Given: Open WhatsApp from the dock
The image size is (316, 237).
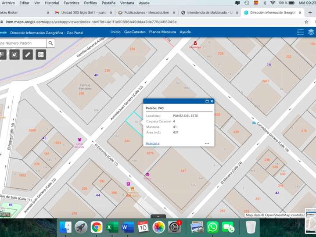Looking at the screenshot, I should [212, 227].
